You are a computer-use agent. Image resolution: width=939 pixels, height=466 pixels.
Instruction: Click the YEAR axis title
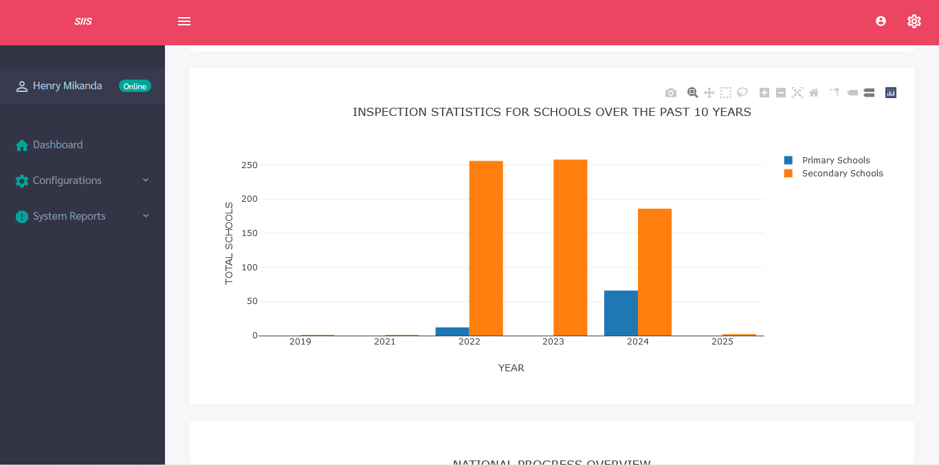point(511,368)
